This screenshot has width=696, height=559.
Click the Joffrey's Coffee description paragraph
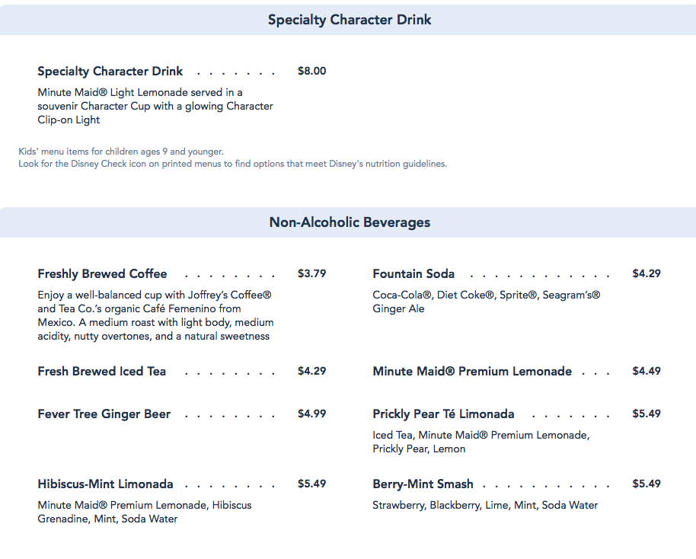[155, 315]
